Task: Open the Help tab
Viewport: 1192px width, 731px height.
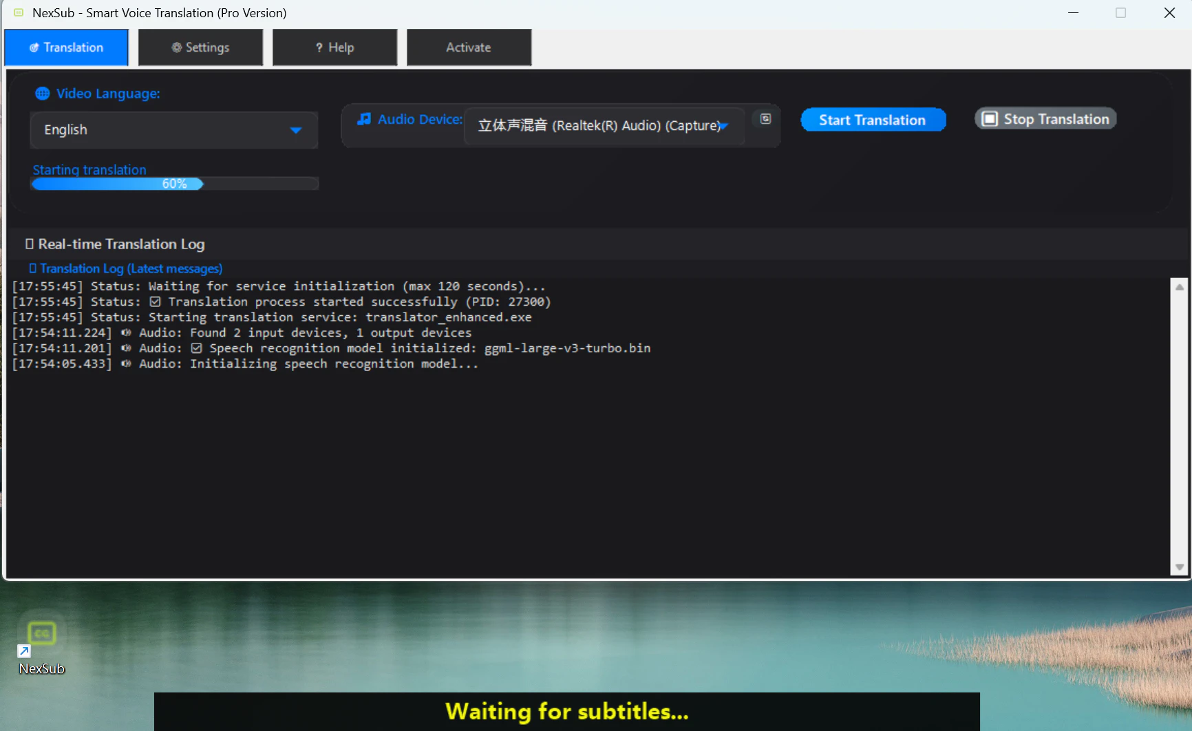Action: tap(334, 47)
